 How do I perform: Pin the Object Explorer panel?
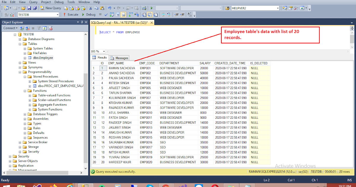click(82, 22)
